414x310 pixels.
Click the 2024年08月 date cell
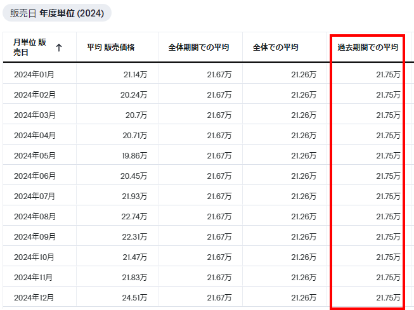pyautogui.click(x=34, y=217)
